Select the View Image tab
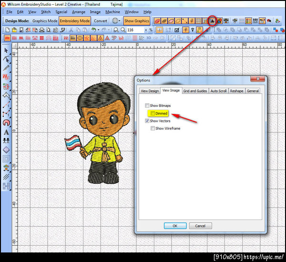Viewport: 286px width, 262px height. tap(171, 90)
